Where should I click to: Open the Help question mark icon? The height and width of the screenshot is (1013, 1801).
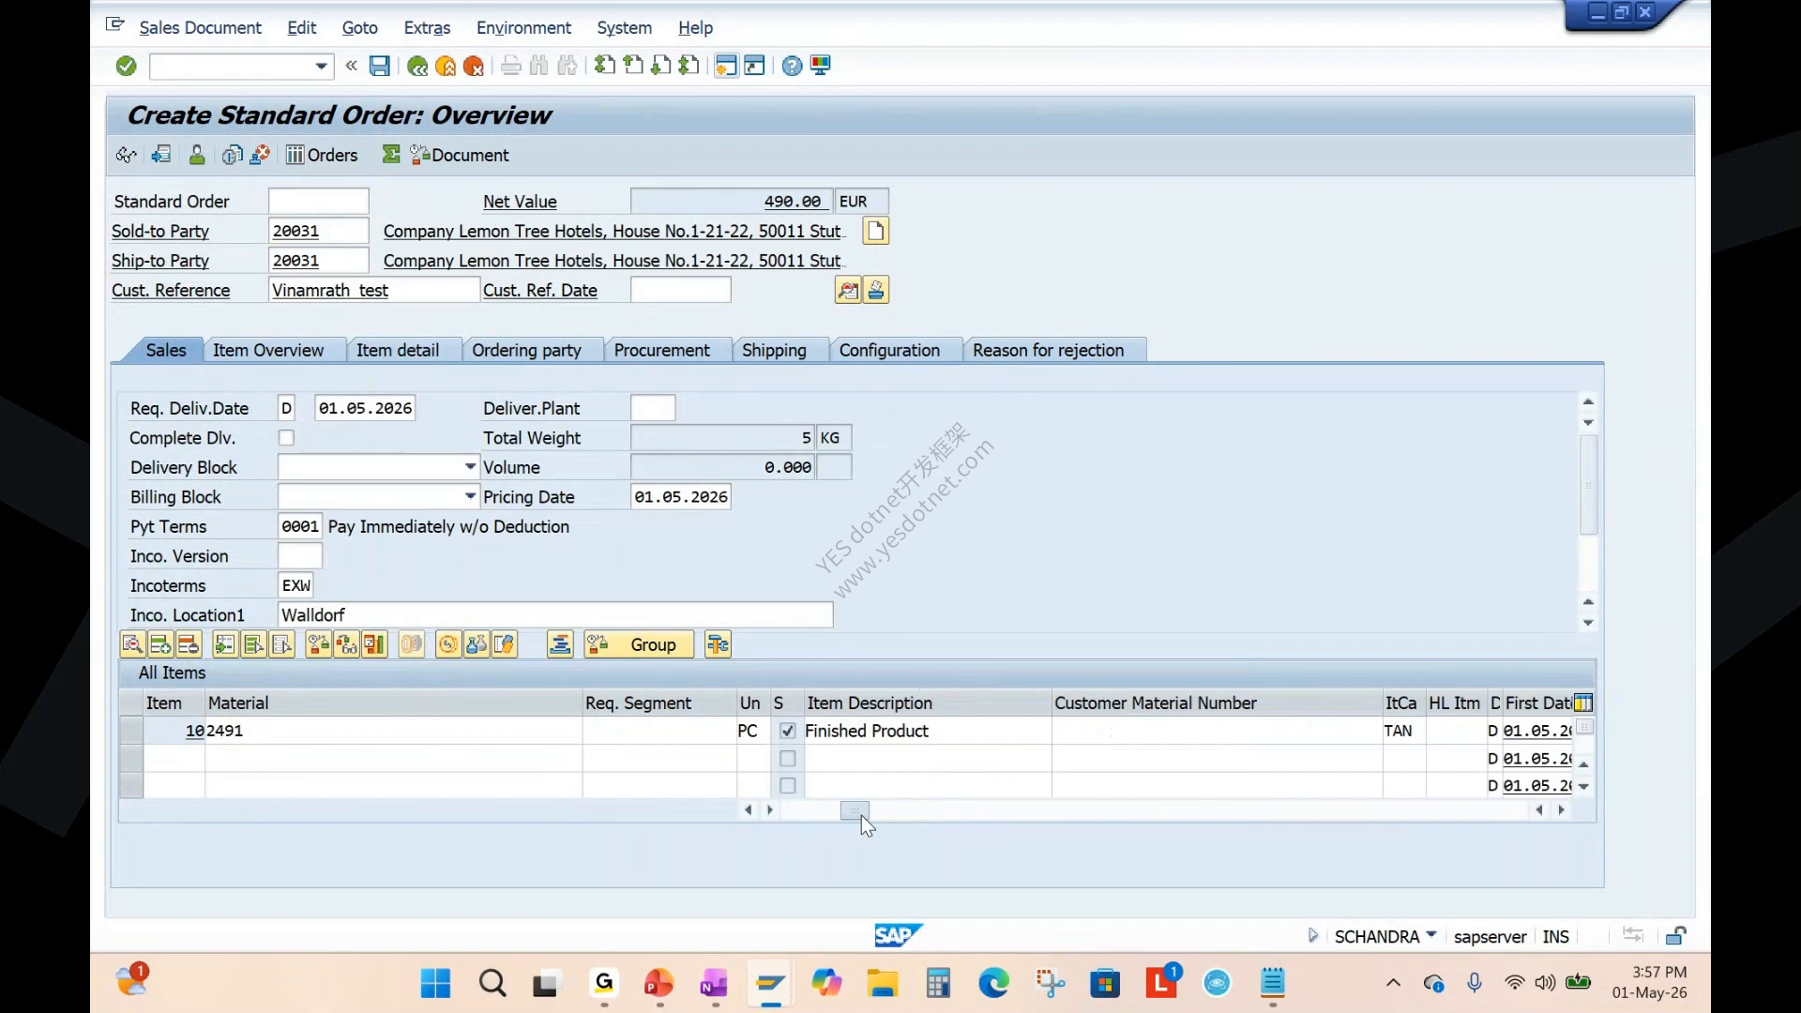[792, 66]
